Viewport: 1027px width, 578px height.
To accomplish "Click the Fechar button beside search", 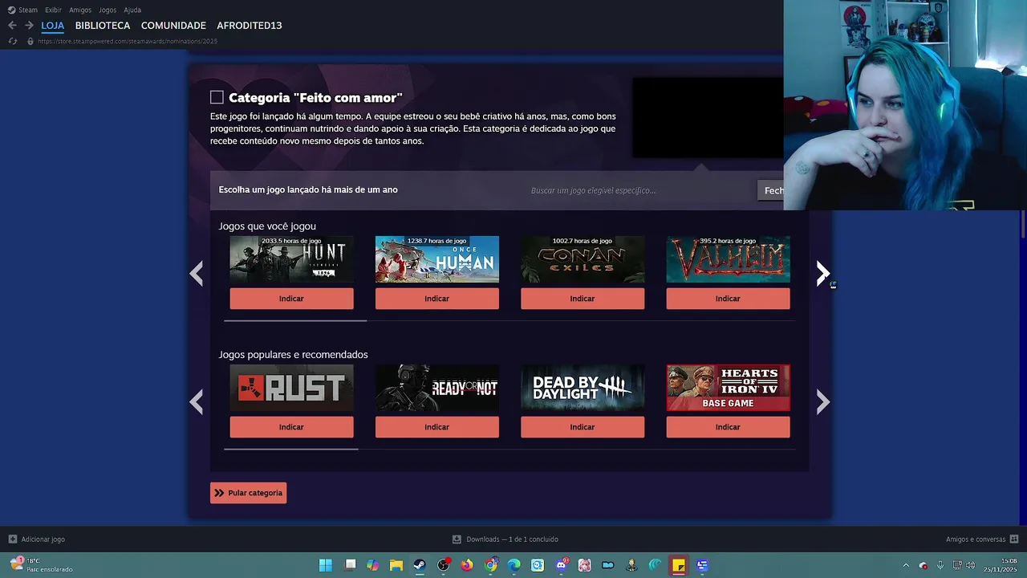I will (x=771, y=190).
